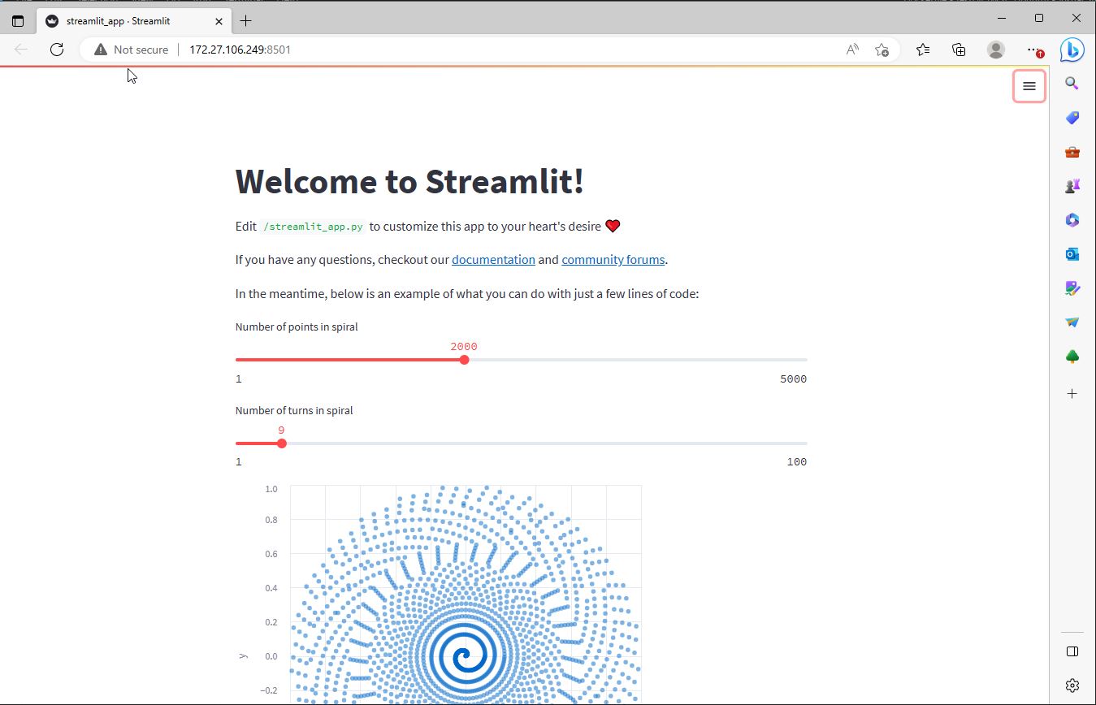The width and height of the screenshot is (1096, 705).
Task: Open the Bing chat sidebar button
Action: [x=1072, y=50]
